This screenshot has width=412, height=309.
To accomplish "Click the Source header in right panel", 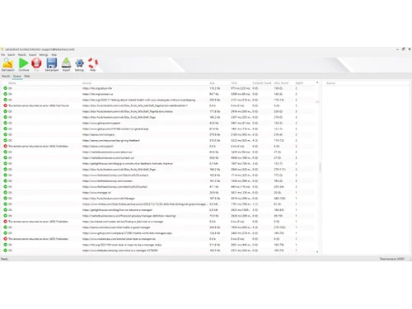I will (330, 83).
